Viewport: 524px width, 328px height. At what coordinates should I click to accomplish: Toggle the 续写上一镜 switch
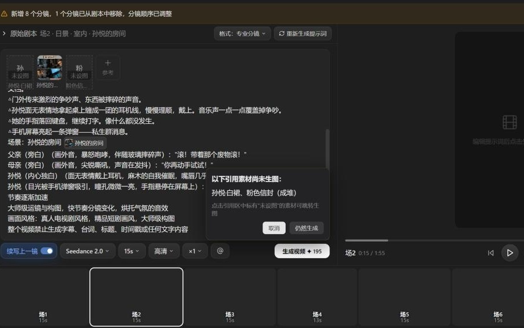47,251
